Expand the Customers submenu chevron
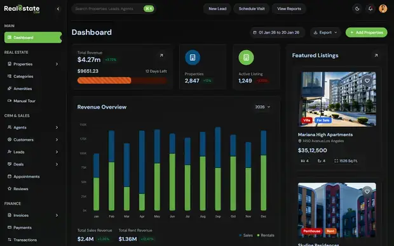This screenshot has width=394, height=246. (57, 139)
